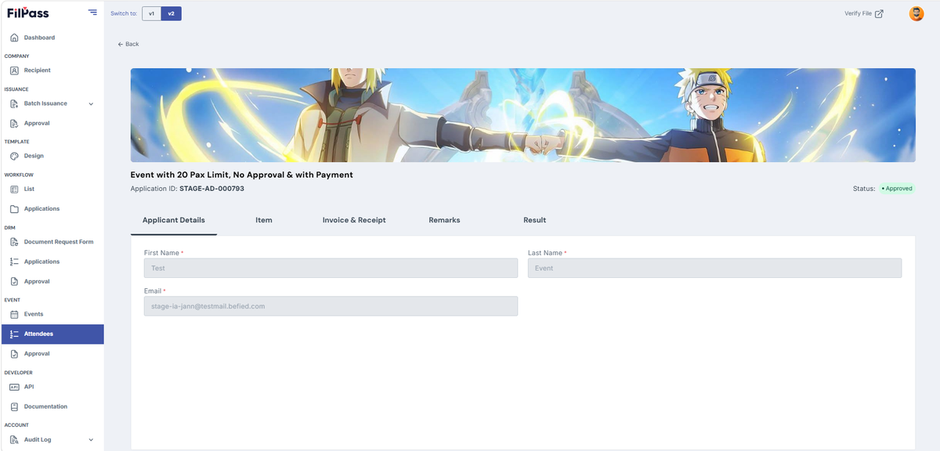Screen dimensions: 940x451
Task: Click the Last Name input field
Action: (x=714, y=268)
